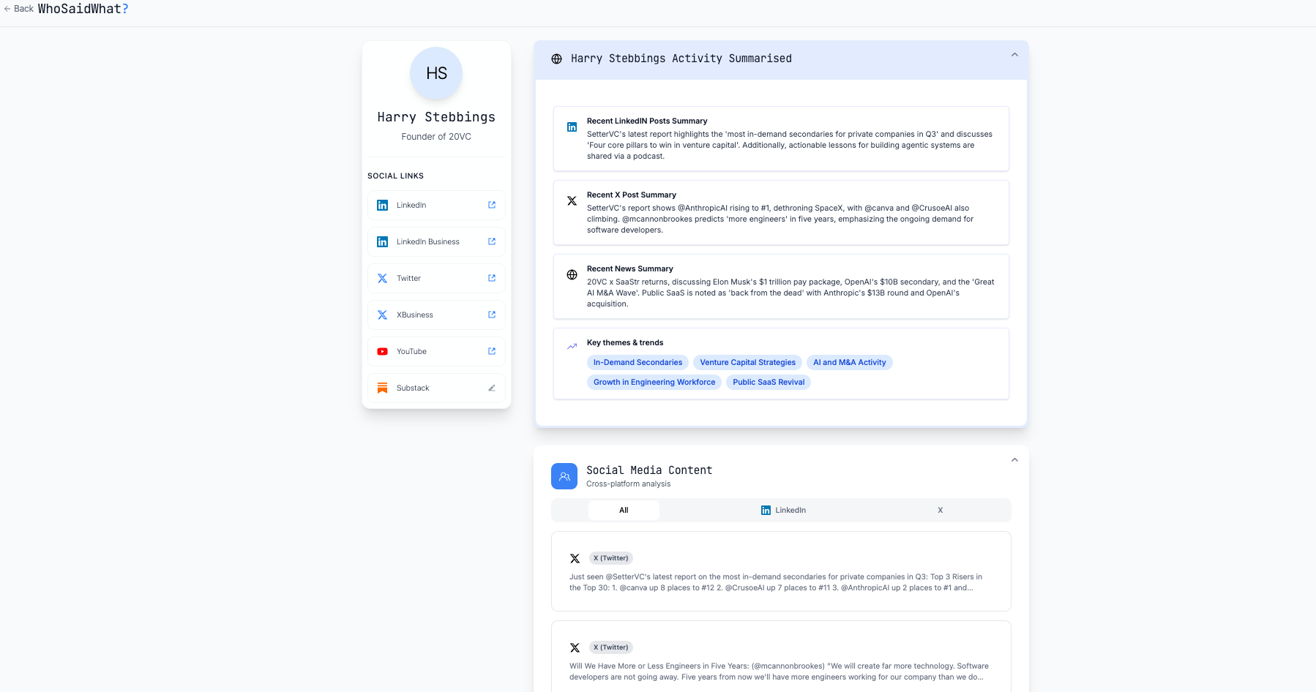Open the XBusiness social link
Image resolution: width=1316 pixels, height=692 pixels.
(436, 315)
